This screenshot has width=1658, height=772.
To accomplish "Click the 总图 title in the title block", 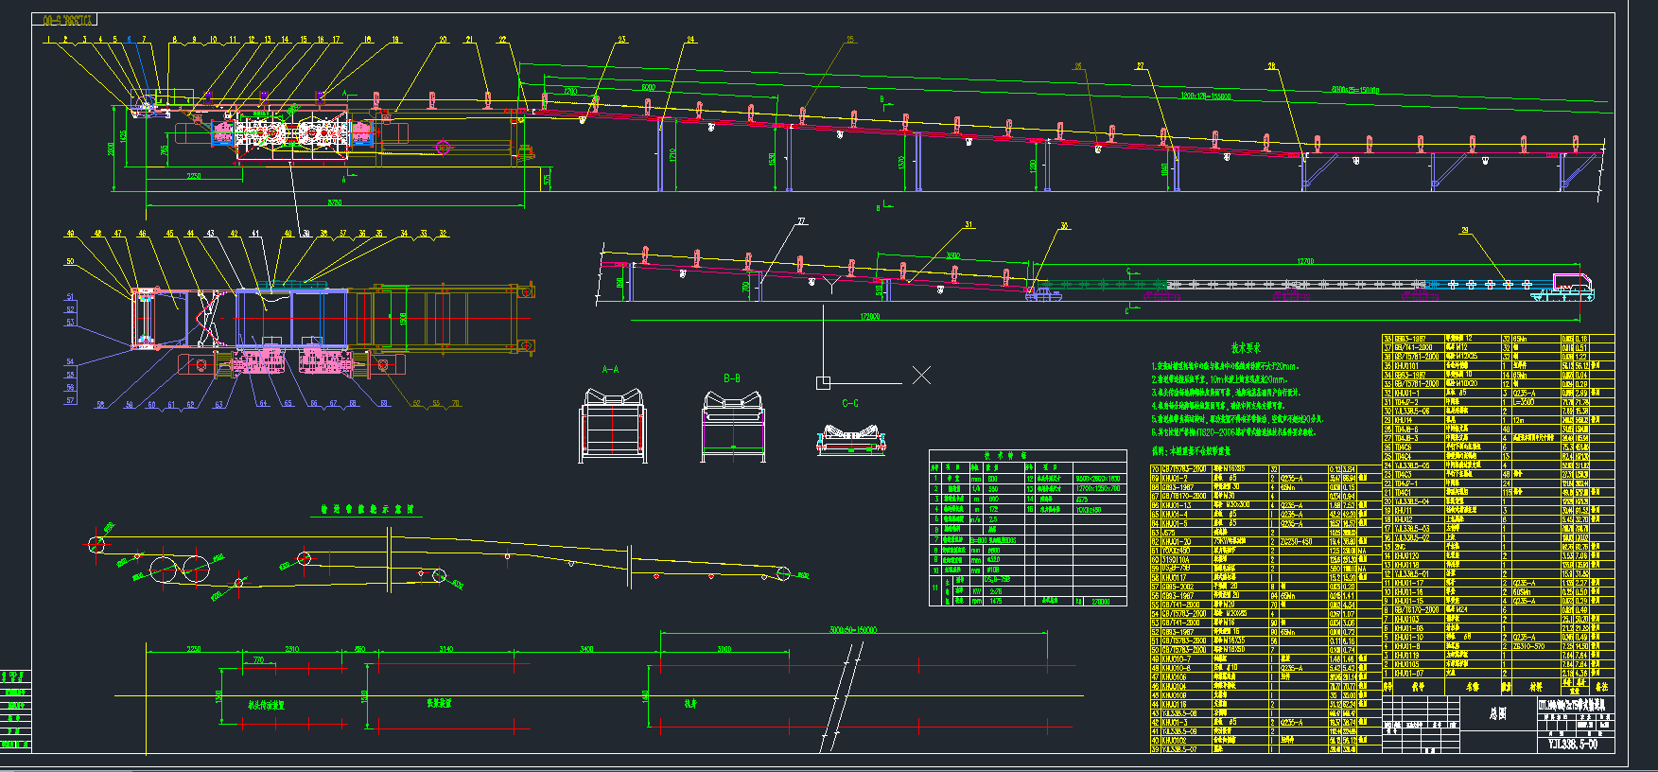I will [1497, 712].
